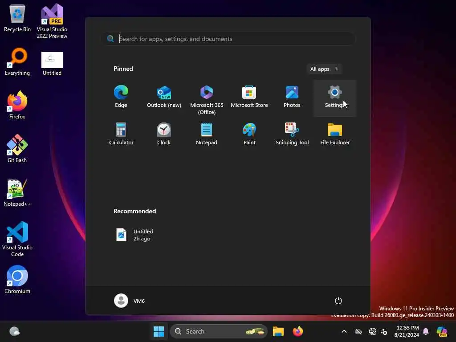The image size is (456, 342).
Task: Open pinned File Explorer in Start menu
Action: 335,134
